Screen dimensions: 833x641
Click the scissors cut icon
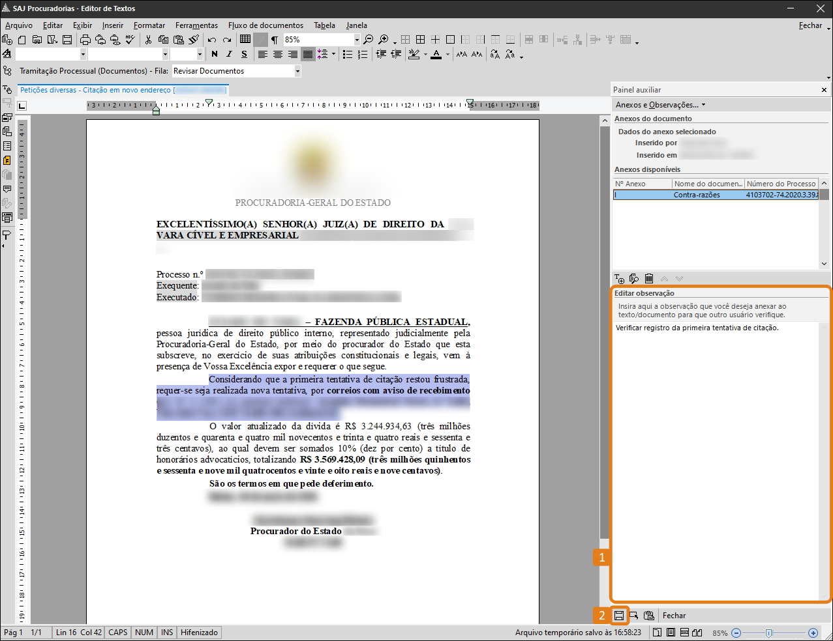pyautogui.click(x=148, y=40)
